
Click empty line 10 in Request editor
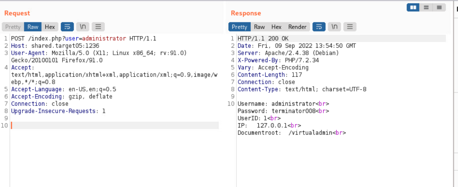112,126
